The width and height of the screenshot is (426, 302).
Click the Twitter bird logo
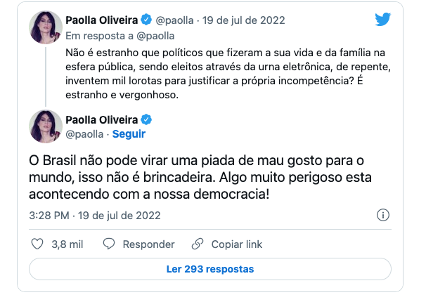pyautogui.click(x=382, y=20)
